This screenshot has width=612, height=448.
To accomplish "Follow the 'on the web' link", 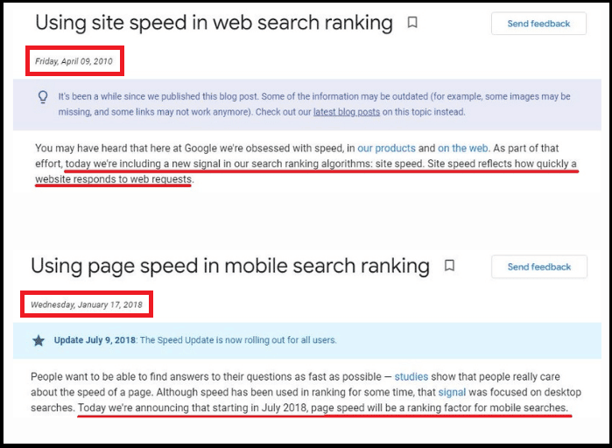I will pos(462,148).
